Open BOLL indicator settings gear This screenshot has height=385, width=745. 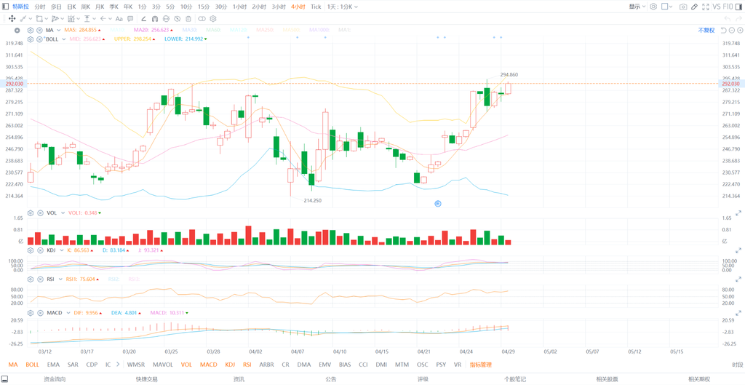31,39
